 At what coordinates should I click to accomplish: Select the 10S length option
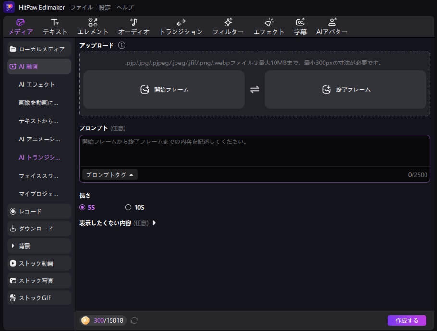pyautogui.click(x=135, y=207)
